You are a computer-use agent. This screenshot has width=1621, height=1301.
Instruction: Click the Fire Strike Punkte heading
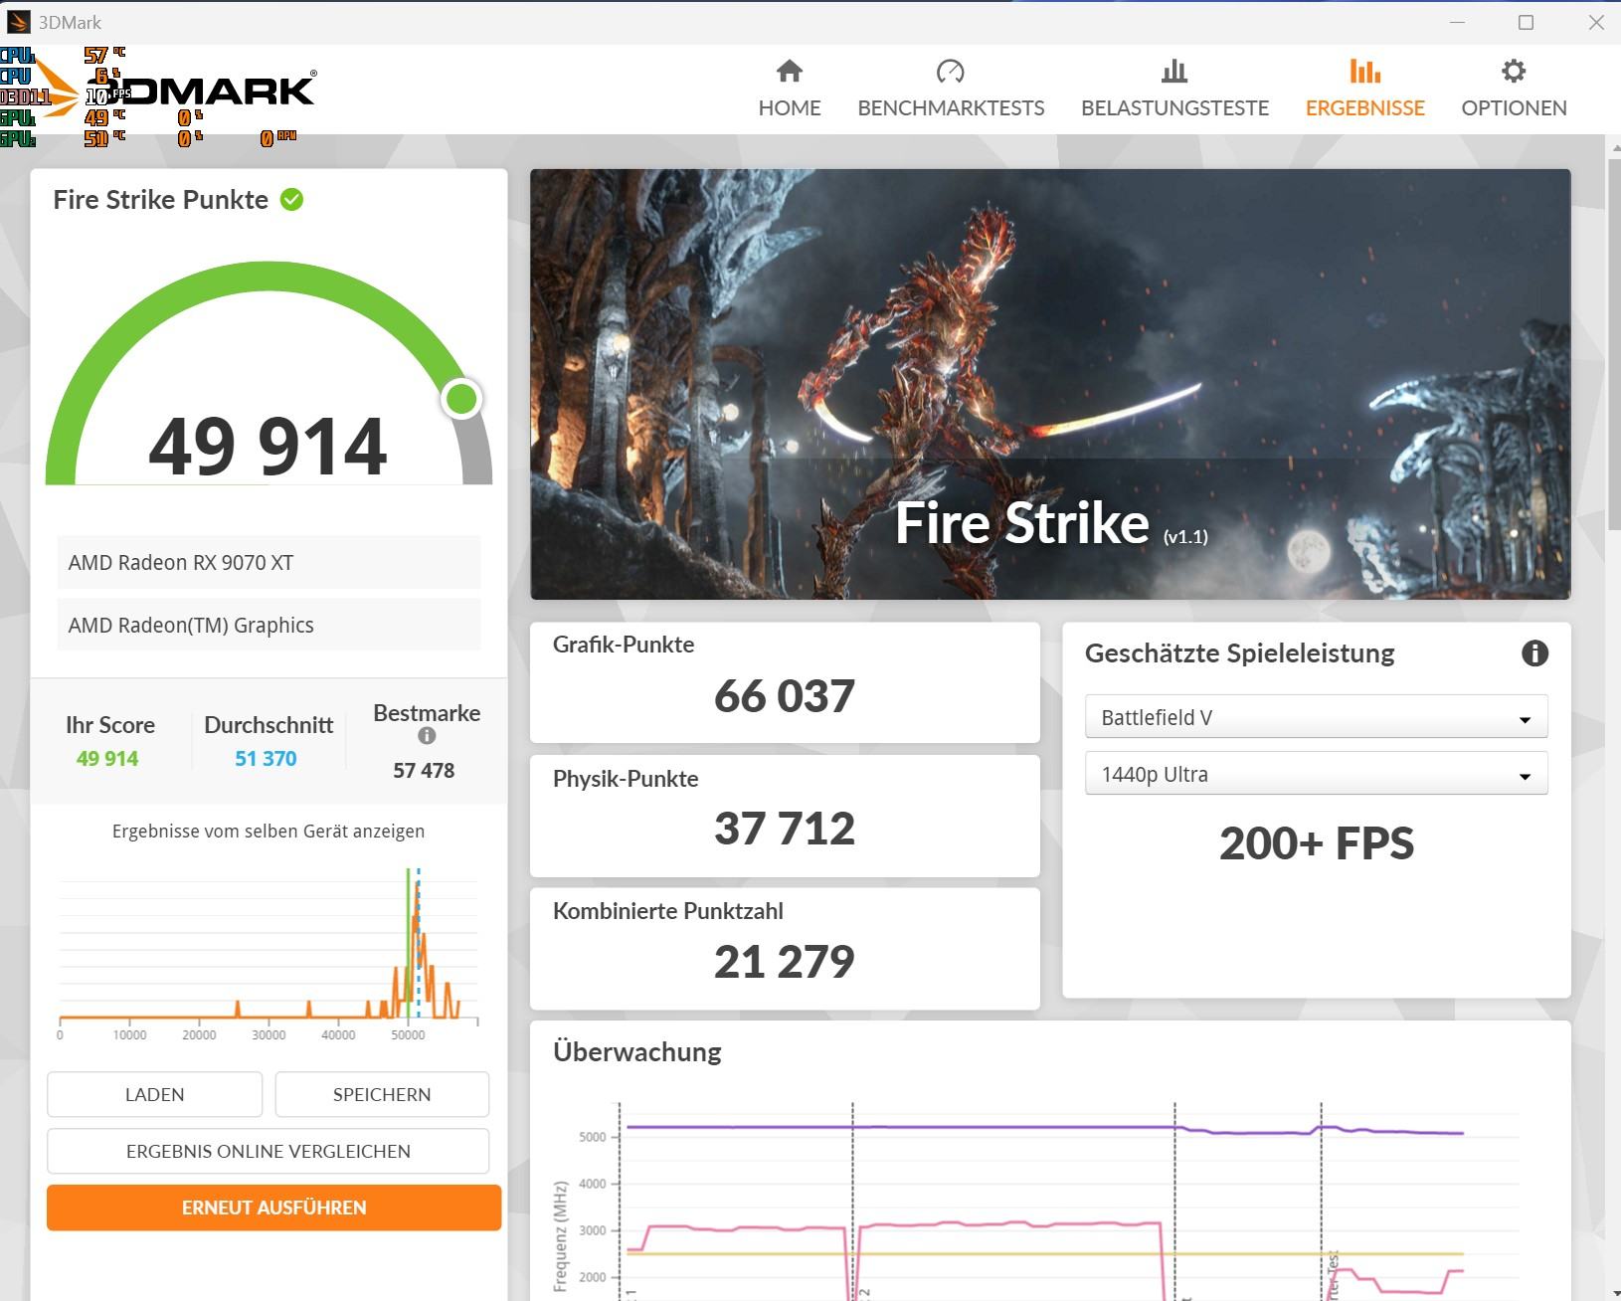160,199
